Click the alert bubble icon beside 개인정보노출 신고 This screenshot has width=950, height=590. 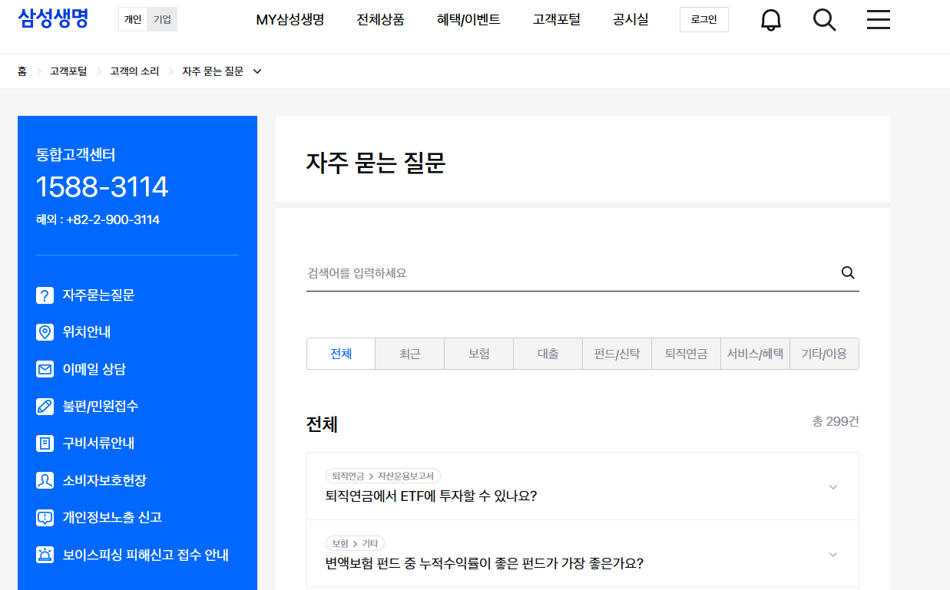click(45, 518)
